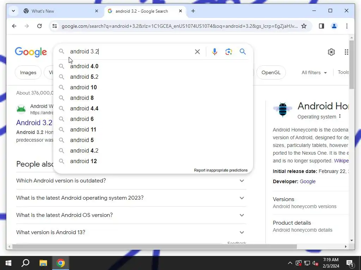
Task: Click the browser forward arrow
Action: (27, 26)
